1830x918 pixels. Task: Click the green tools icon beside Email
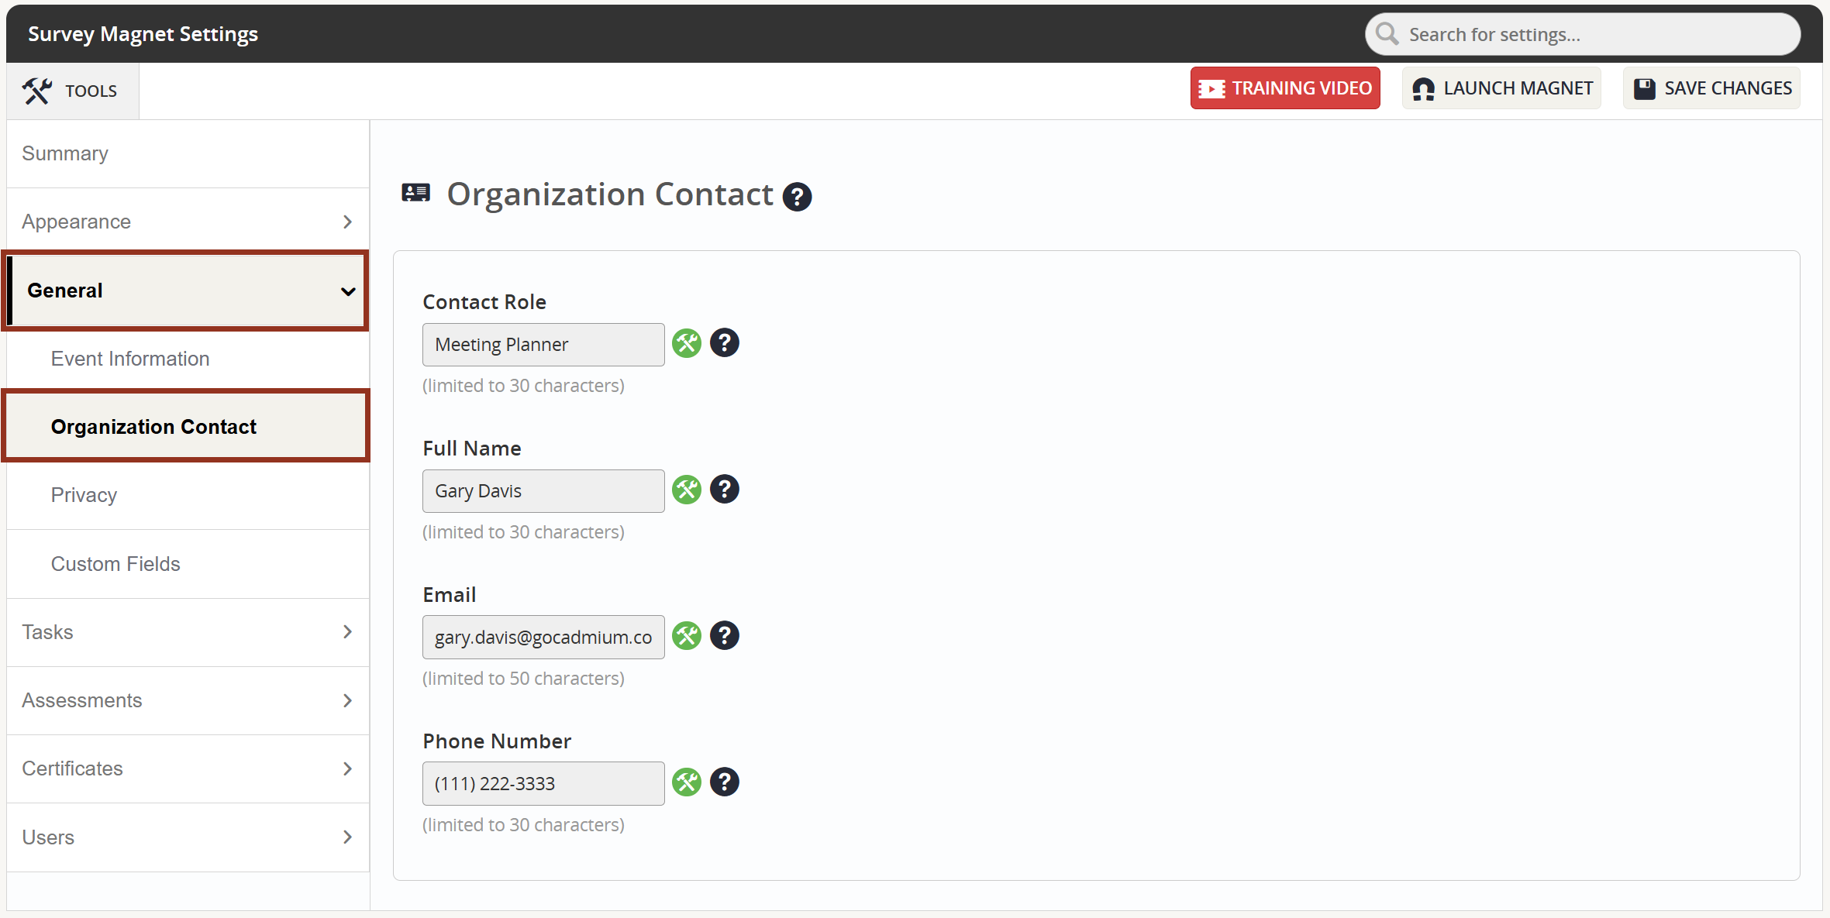(x=686, y=636)
